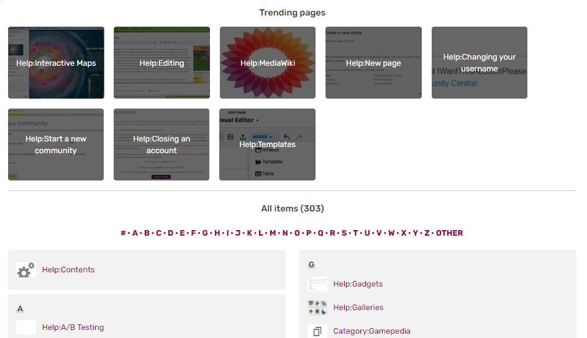Viewport: 587px width, 338px height.
Task: Click the blank thumbnail beside Help:A/B Testing
Action: pyautogui.click(x=26, y=327)
